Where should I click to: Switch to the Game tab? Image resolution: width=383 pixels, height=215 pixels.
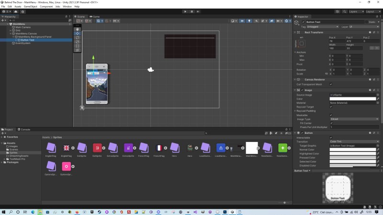(95, 17)
